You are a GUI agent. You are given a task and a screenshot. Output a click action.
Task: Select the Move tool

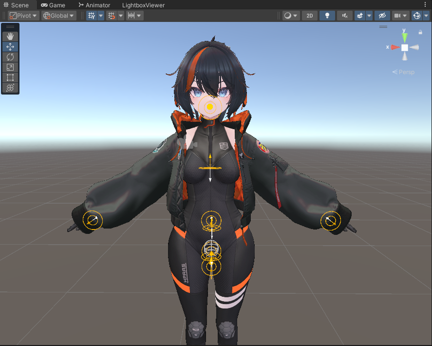pos(10,47)
